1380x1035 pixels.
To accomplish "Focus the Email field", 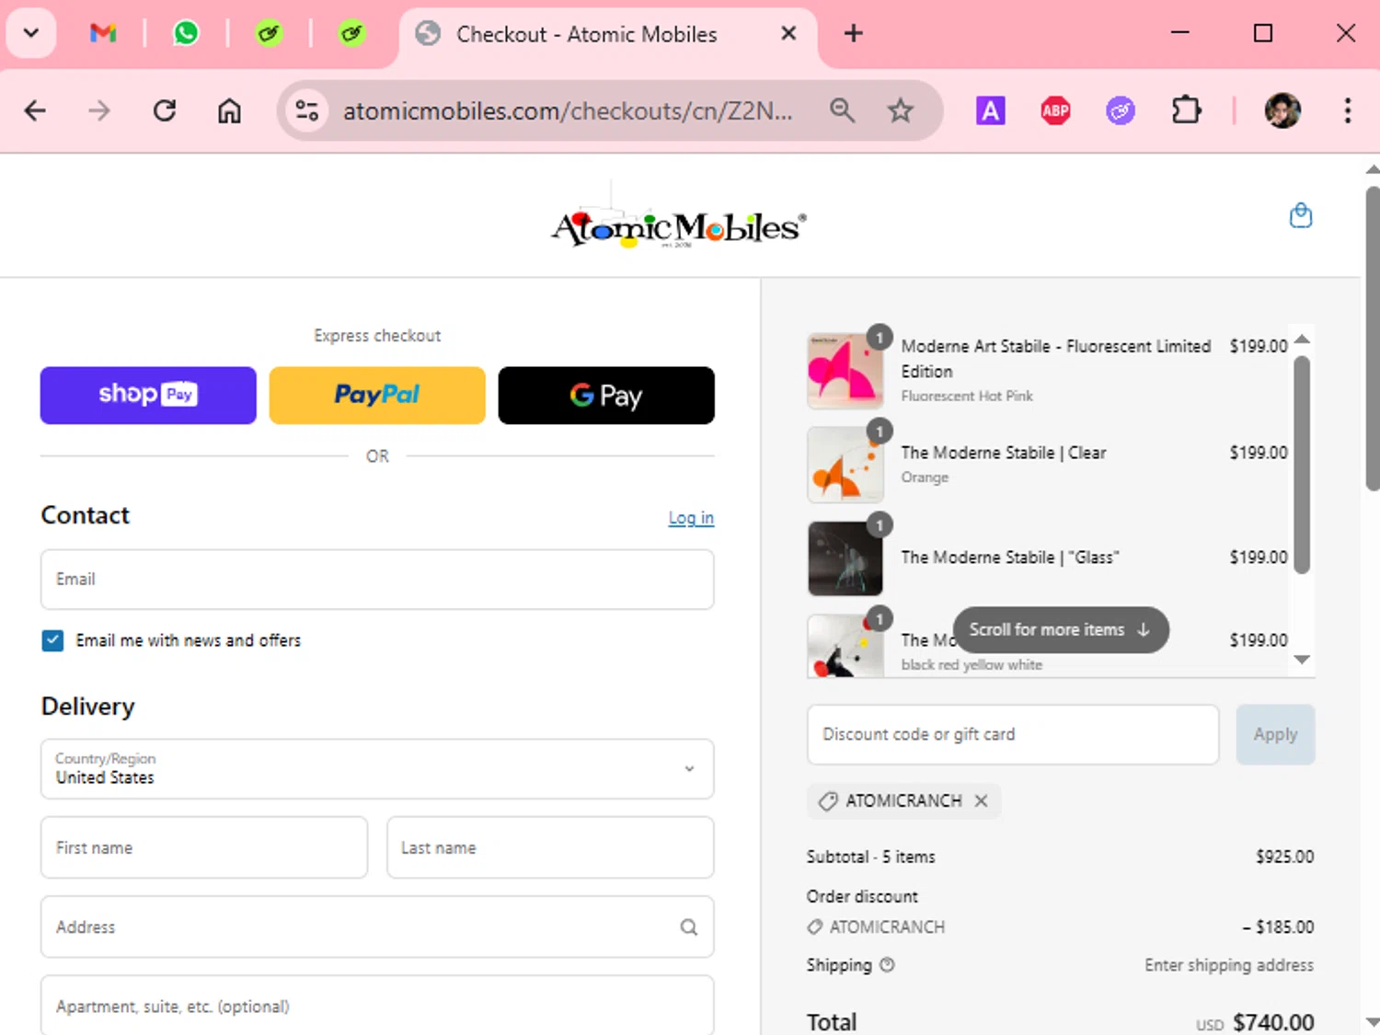I will click(x=377, y=580).
